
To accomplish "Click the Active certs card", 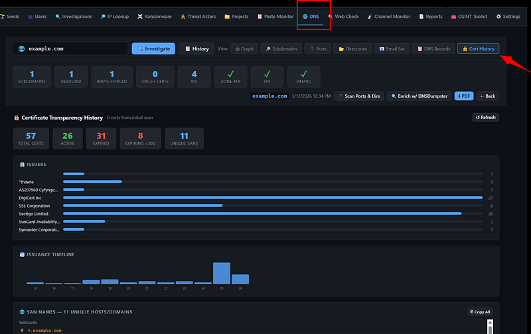I will pos(68,138).
